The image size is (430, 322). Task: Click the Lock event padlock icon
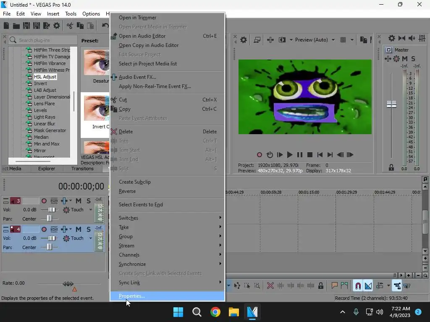(320, 286)
